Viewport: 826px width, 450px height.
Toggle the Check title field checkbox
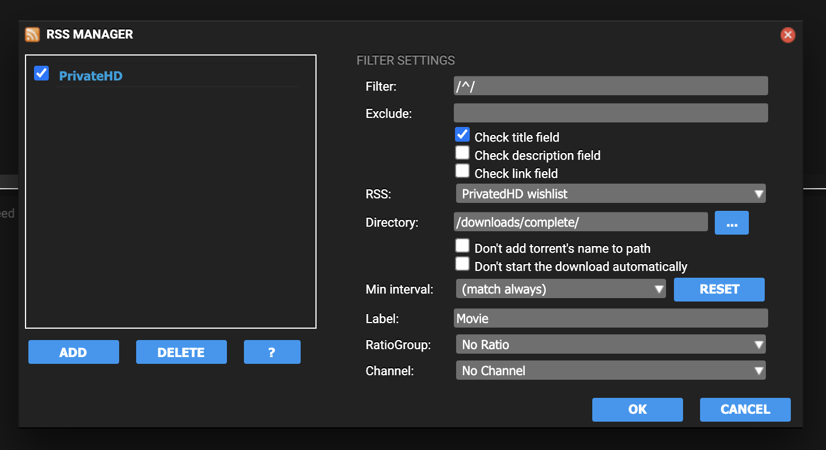click(x=462, y=135)
